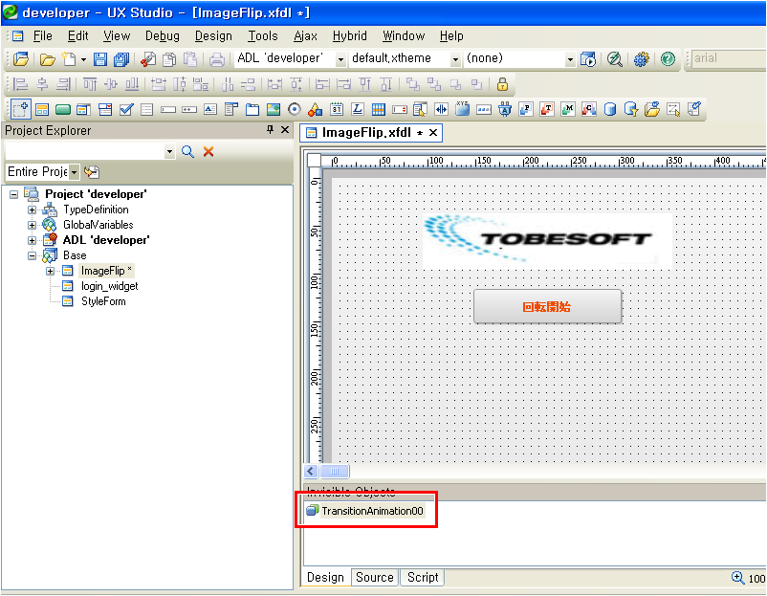
Task: Click the Open Project toolbar icon
Action: (x=21, y=59)
